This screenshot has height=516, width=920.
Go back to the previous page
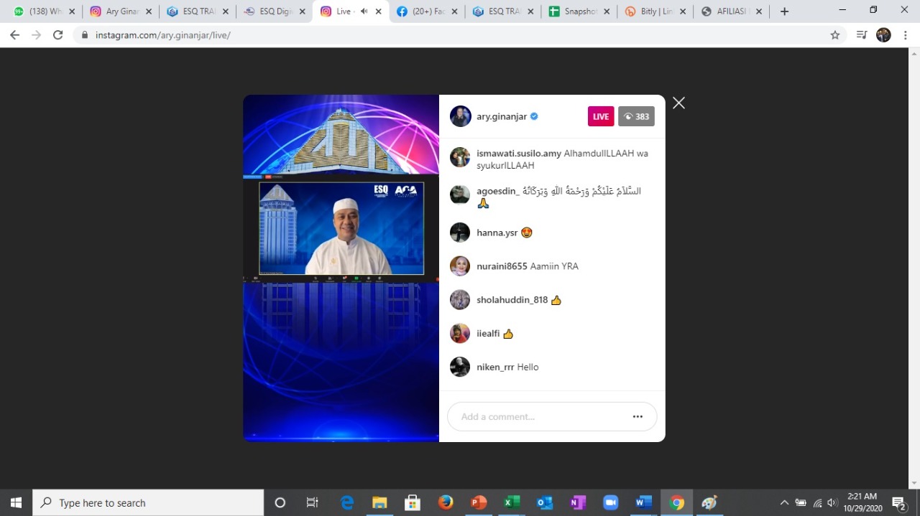coord(15,35)
